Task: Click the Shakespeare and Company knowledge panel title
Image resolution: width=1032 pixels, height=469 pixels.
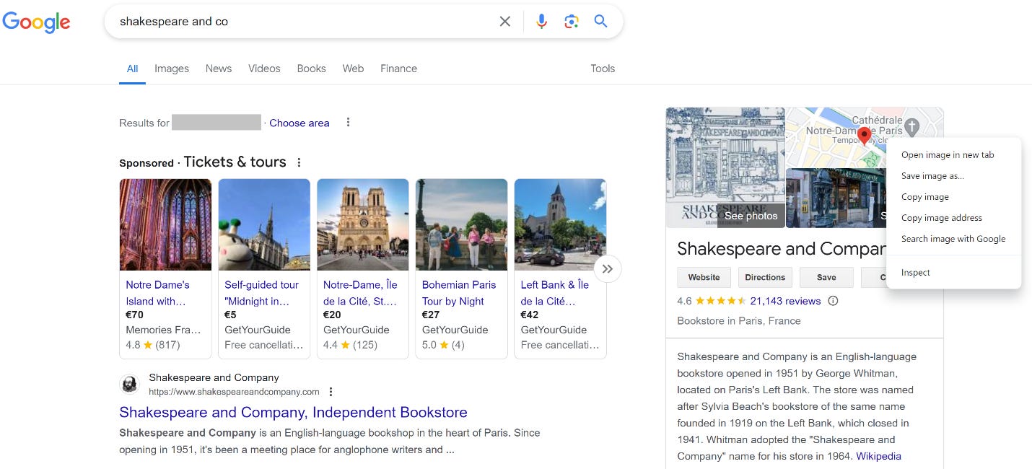Action: 781,249
